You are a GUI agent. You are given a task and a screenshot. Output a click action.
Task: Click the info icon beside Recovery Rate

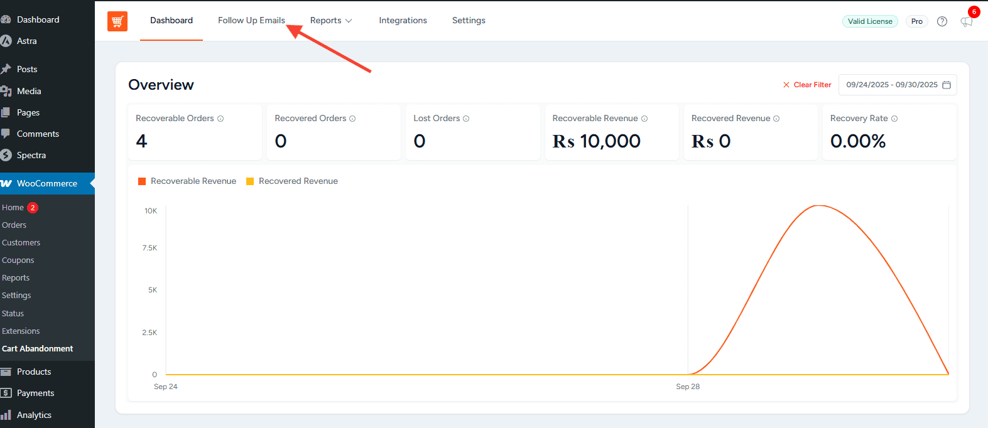point(894,119)
